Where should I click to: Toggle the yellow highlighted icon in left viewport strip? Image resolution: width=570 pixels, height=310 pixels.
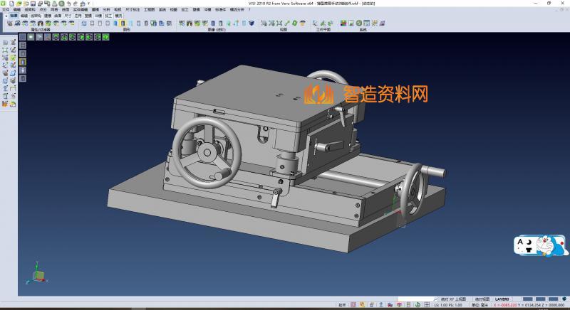[x=22, y=62]
